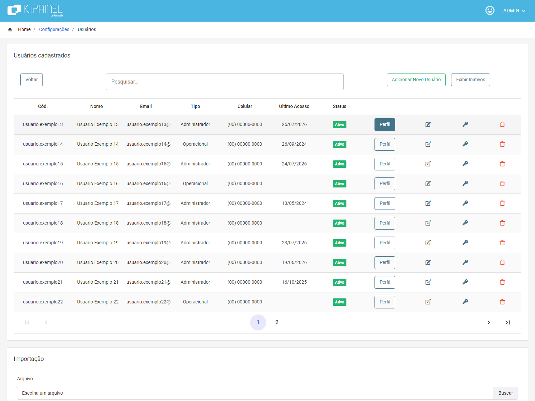Click the edit icon for usuario.exemplo13

428,124
